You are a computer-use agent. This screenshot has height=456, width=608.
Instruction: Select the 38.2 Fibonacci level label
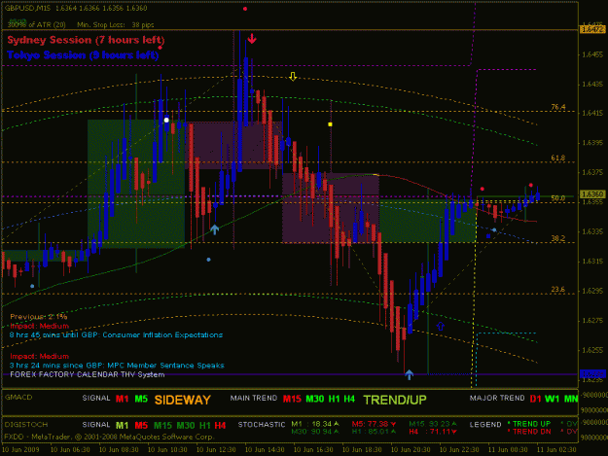point(558,238)
